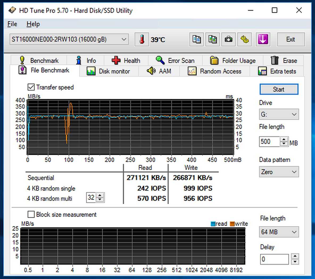Open the Folder Usage tab

tap(233, 61)
